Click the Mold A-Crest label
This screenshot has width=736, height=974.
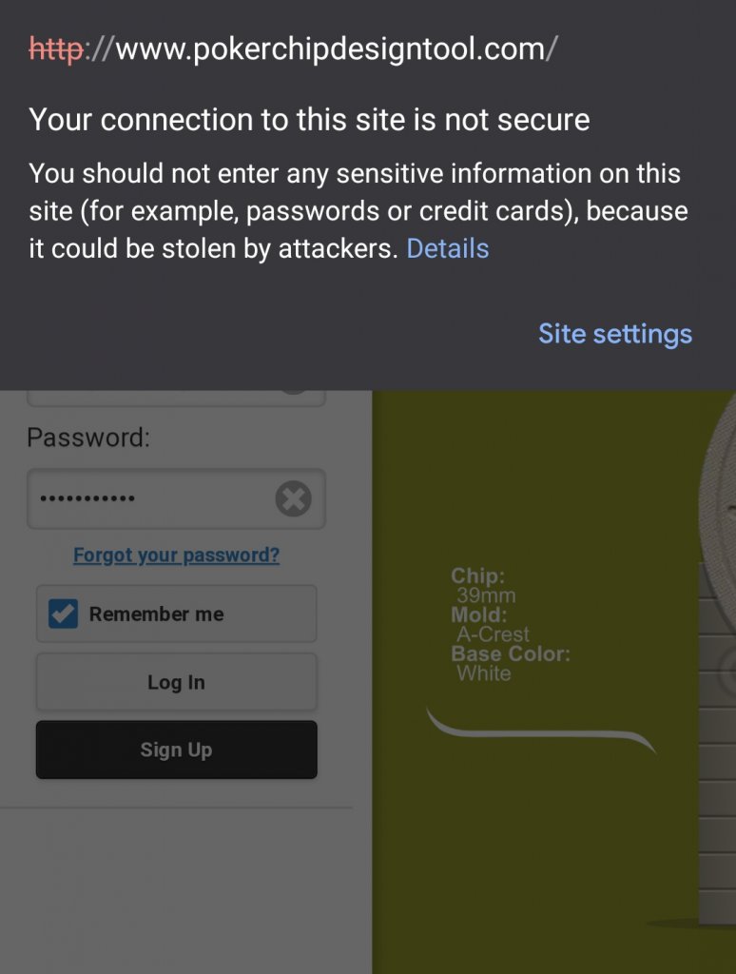(x=490, y=625)
